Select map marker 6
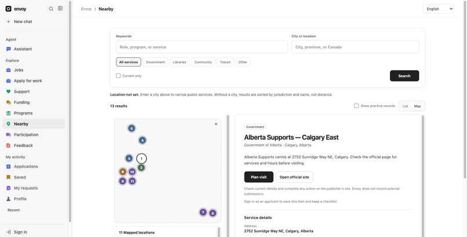Viewport: 467px width, 237px height. click(213, 213)
